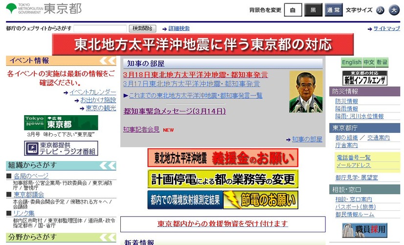
Task: Open the 都庁見学・展望室 link
Action: coord(357,177)
